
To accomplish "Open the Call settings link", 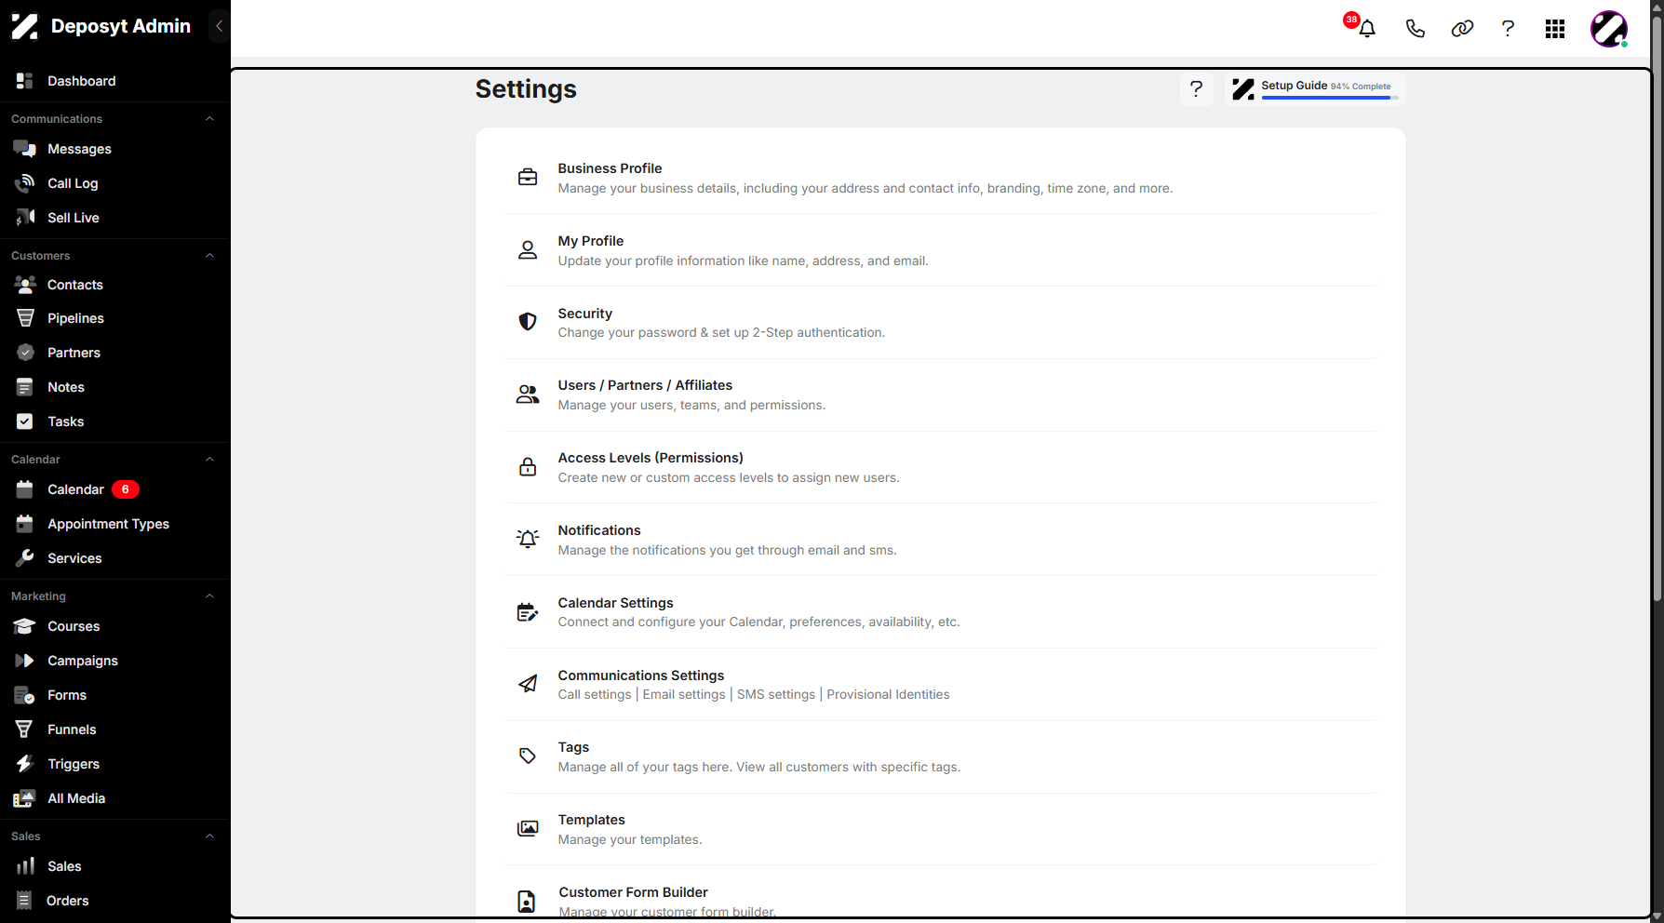I will pos(595,694).
